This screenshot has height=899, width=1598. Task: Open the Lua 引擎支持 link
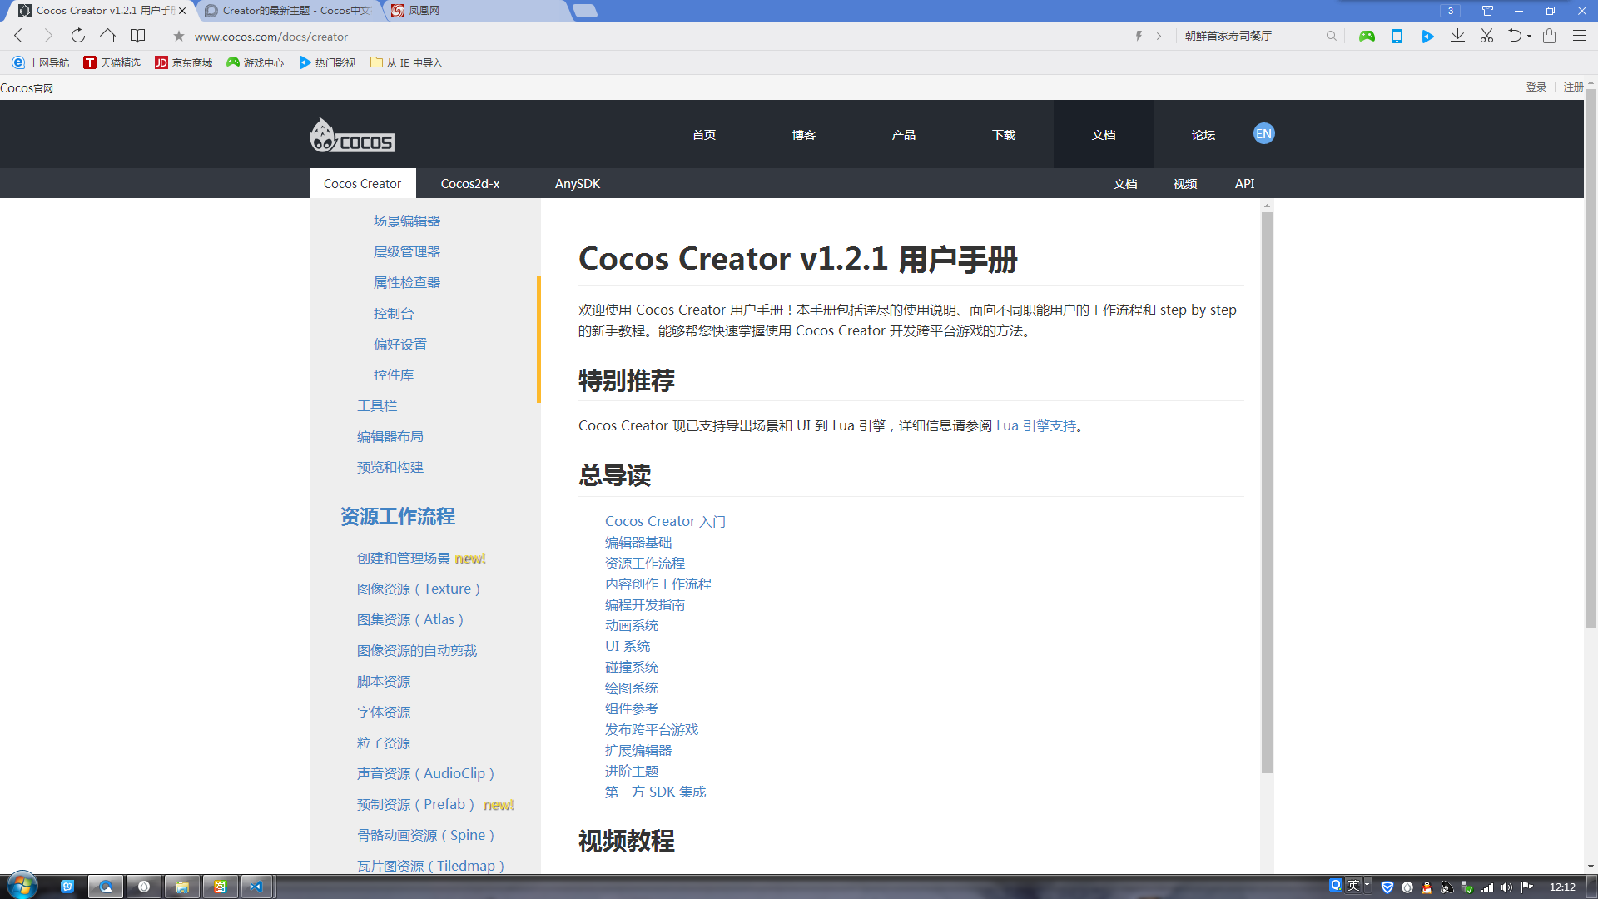tap(1036, 425)
